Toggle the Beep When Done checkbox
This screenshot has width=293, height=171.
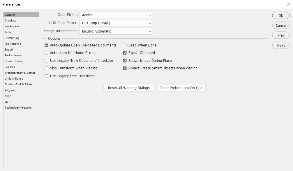point(125,45)
